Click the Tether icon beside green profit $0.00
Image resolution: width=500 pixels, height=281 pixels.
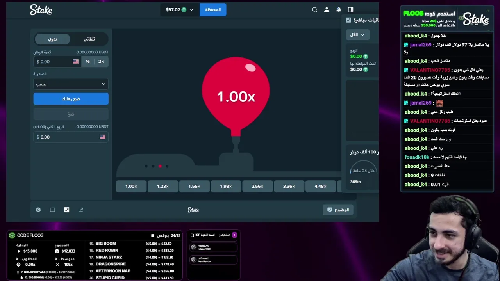pyautogui.click(x=366, y=57)
